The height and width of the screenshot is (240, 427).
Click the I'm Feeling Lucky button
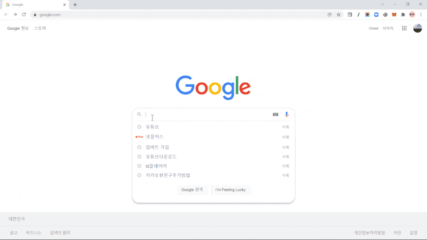[x=231, y=189]
